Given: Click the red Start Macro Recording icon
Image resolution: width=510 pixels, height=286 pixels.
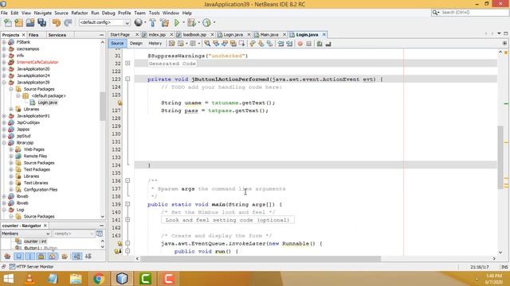Looking at the screenshot, I should coord(300,44).
